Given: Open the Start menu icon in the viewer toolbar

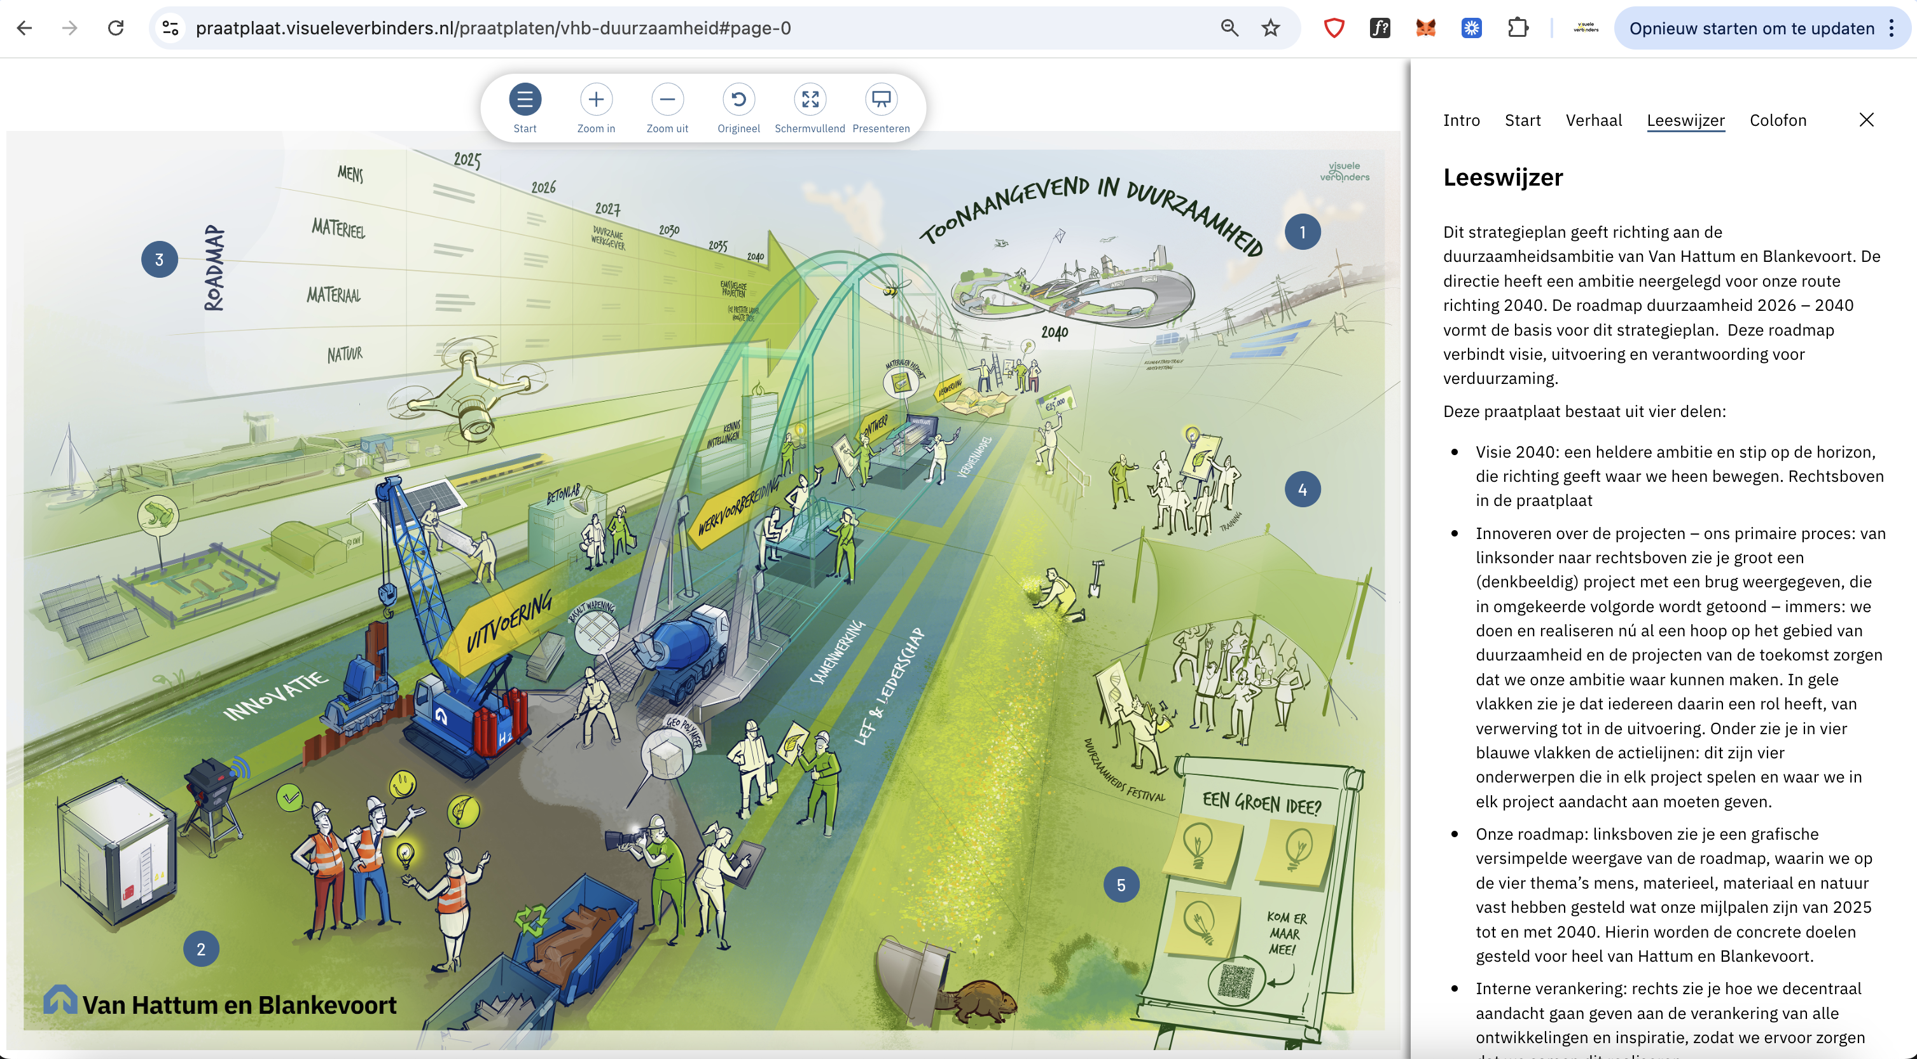Looking at the screenshot, I should (x=525, y=99).
